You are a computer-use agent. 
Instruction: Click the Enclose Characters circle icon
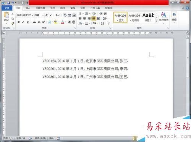click(74, 22)
